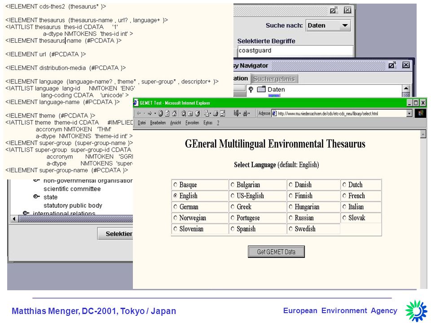This screenshot has height=323, width=431.
Task: Click the left arrow of thesaurus horizontal scrollbar
Action: coord(14,219)
